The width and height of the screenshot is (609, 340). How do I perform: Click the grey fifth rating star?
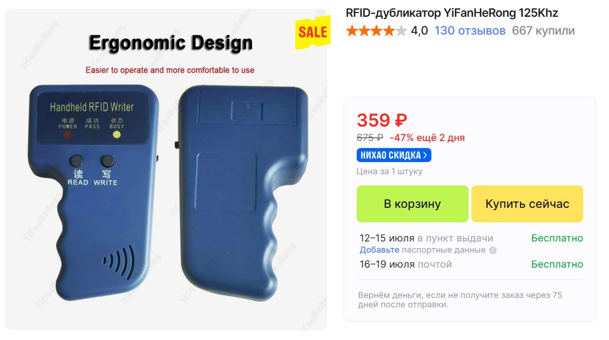[401, 31]
